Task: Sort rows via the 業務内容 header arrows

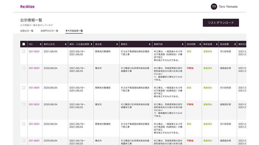Action: (183, 44)
